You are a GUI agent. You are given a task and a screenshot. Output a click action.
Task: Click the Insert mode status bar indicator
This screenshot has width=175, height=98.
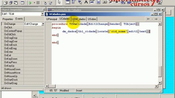point(79,91)
